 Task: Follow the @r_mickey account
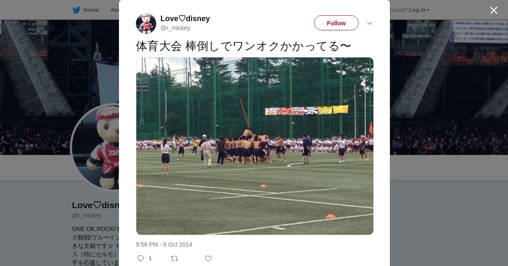click(336, 23)
